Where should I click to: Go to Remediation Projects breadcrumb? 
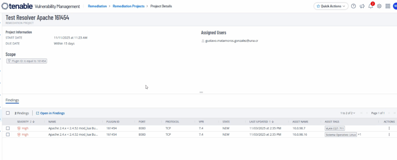tap(128, 6)
